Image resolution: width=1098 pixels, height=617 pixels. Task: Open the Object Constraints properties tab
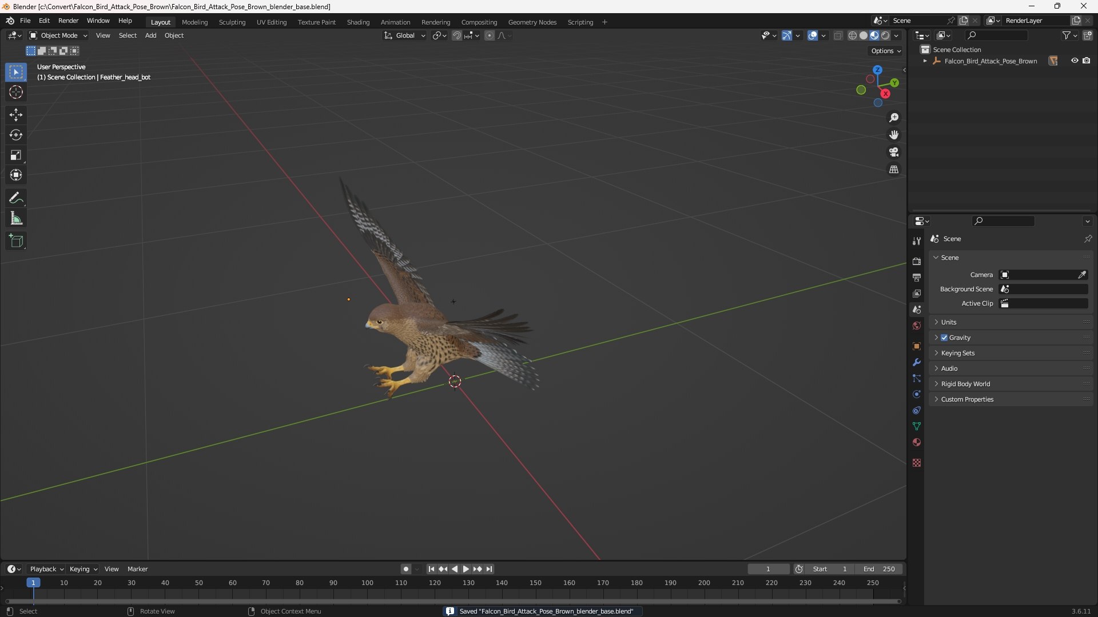pyautogui.click(x=917, y=410)
